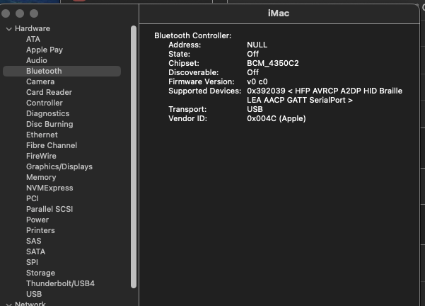Click the Chipset value BCM_4350C2
425x306 pixels.
(273, 63)
